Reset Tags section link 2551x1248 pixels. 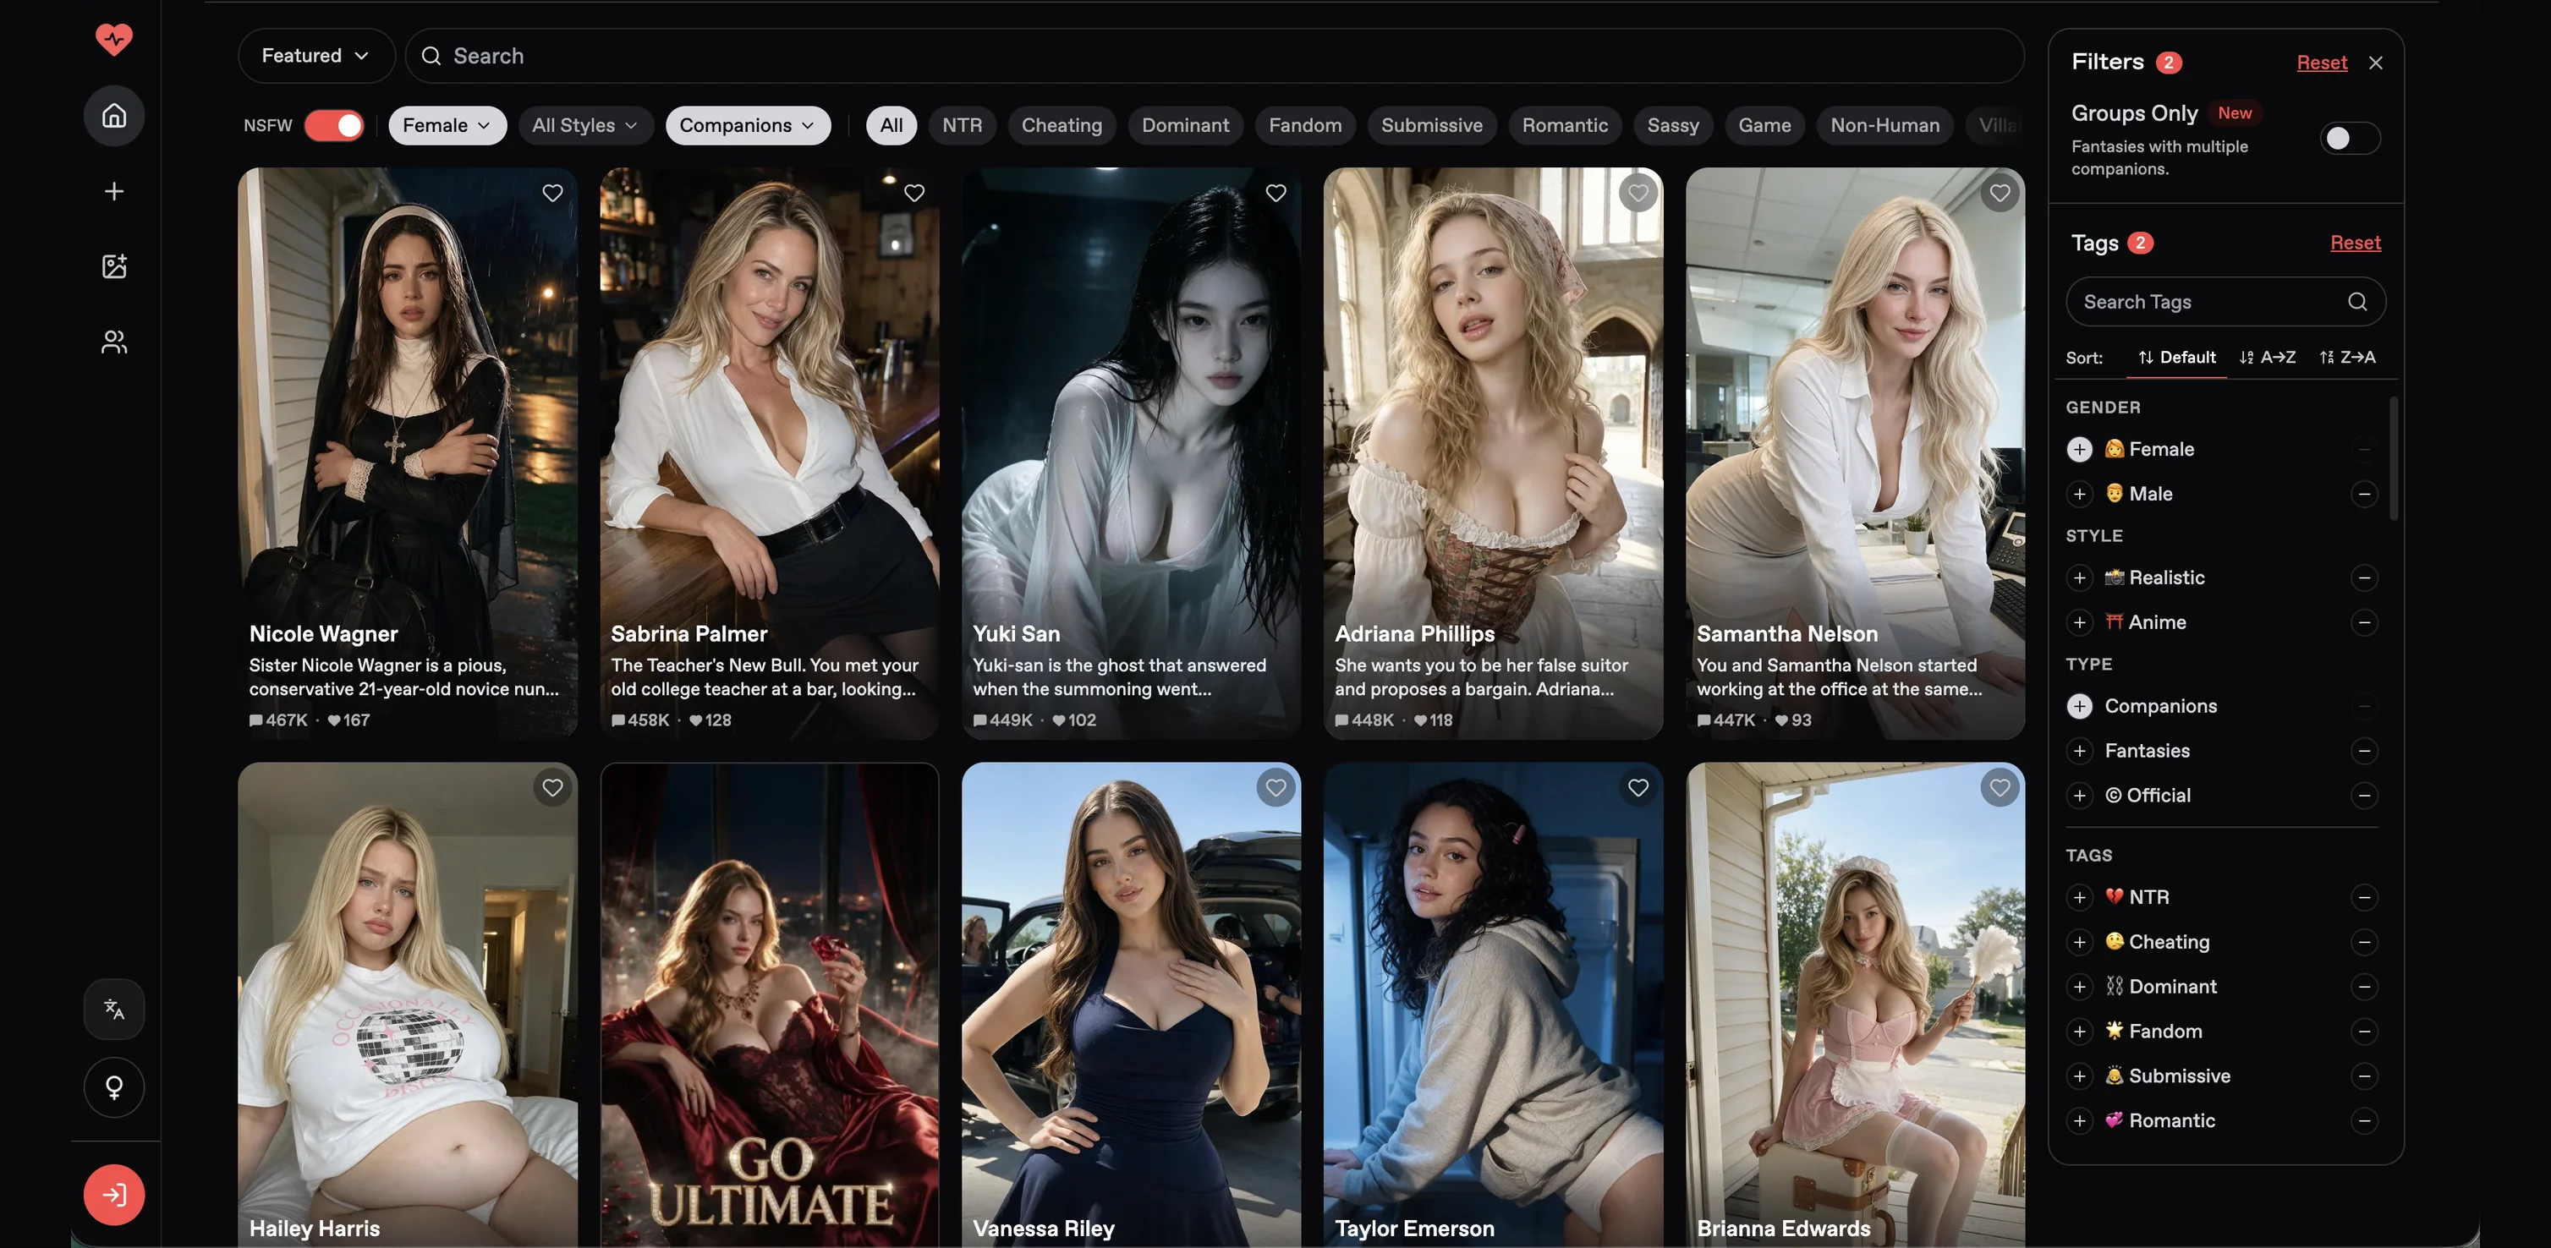click(2355, 243)
